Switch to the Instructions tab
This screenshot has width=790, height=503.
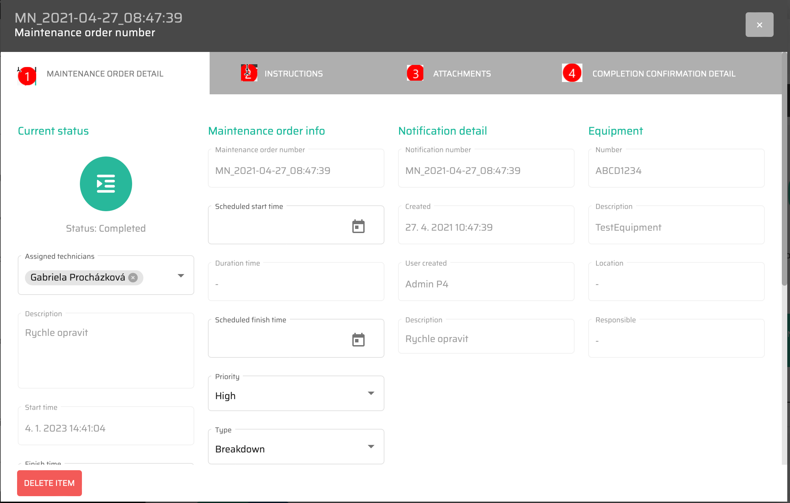click(294, 73)
